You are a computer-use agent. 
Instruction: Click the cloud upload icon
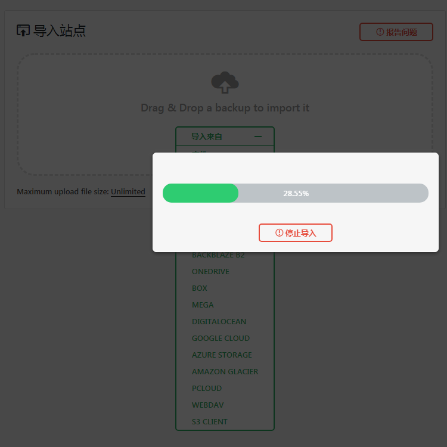pos(225,82)
